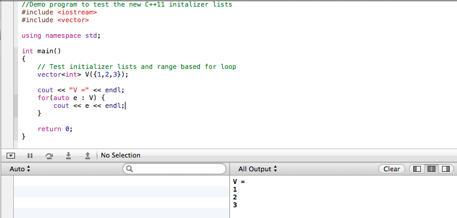
Task: Click the vector<int> V({1,2,3}) line
Action: pos(83,74)
